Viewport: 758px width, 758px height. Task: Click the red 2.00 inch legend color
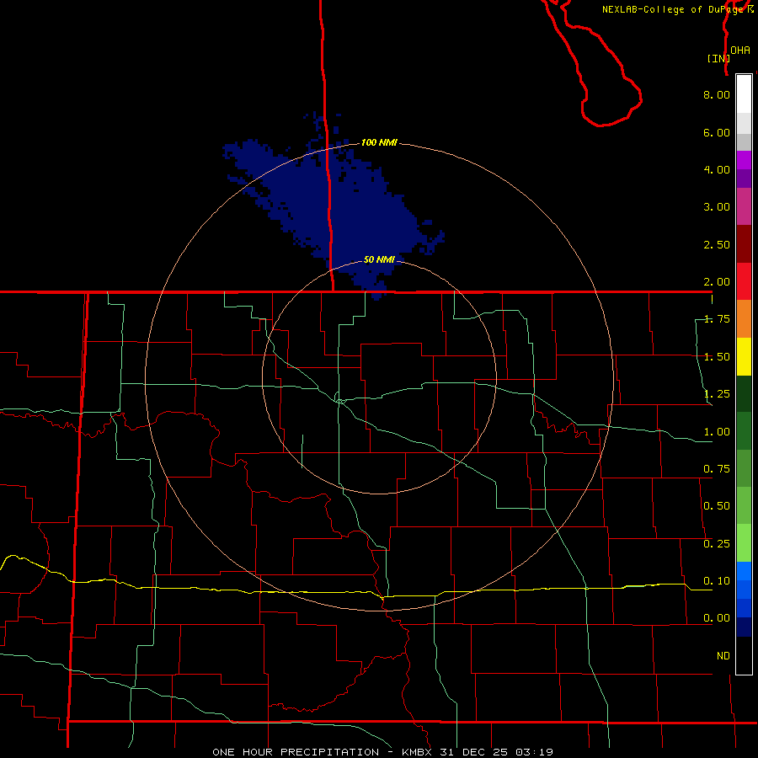(x=744, y=281)
